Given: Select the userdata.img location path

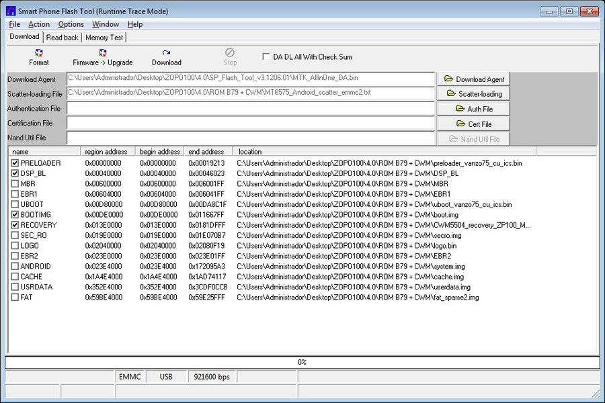Looking at the screenshot, I should (x=354, y=287).
